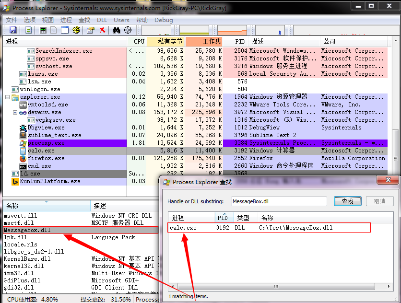Image resolution: width=401 pixels, height=303 pixels.
Task: Click the Dbgview.exe bug icon
Action: [23, 128]
